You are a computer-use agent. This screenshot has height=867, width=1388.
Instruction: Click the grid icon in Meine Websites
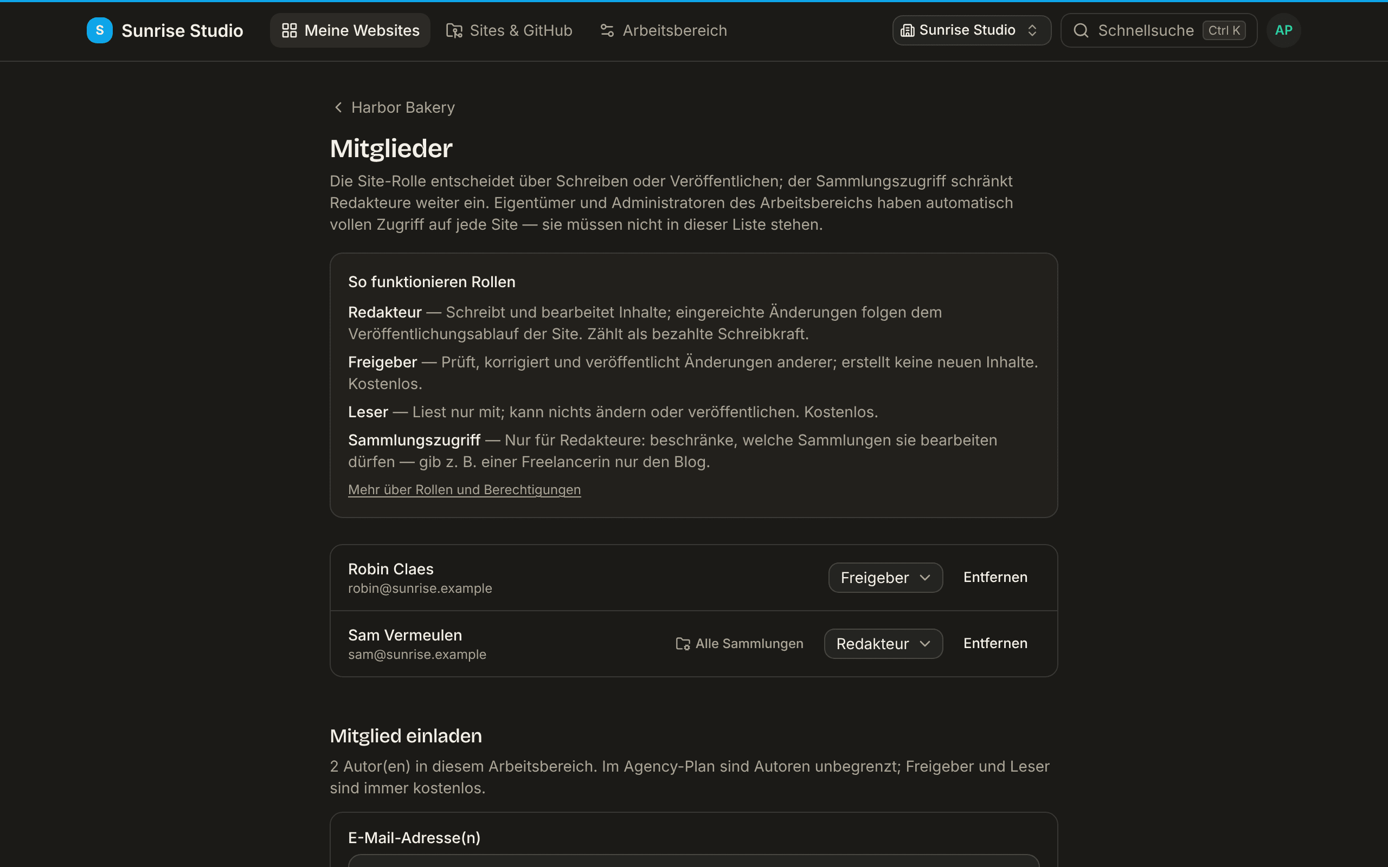coord(290,30)
